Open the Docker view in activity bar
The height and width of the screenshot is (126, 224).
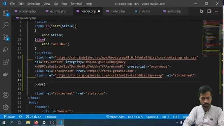pos(6,74)
